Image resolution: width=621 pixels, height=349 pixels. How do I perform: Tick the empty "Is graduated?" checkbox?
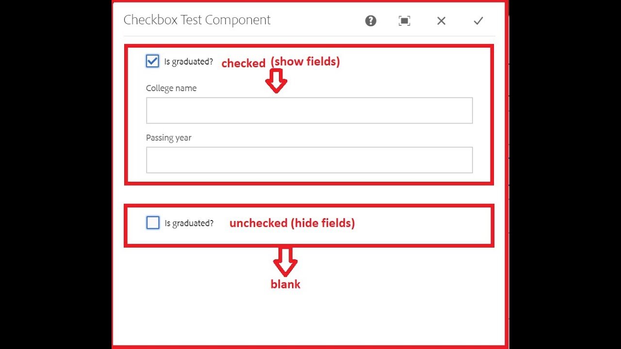(153, 222)
